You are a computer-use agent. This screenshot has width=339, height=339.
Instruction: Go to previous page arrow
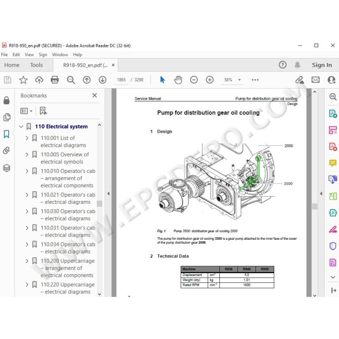(x=87, y=80)
